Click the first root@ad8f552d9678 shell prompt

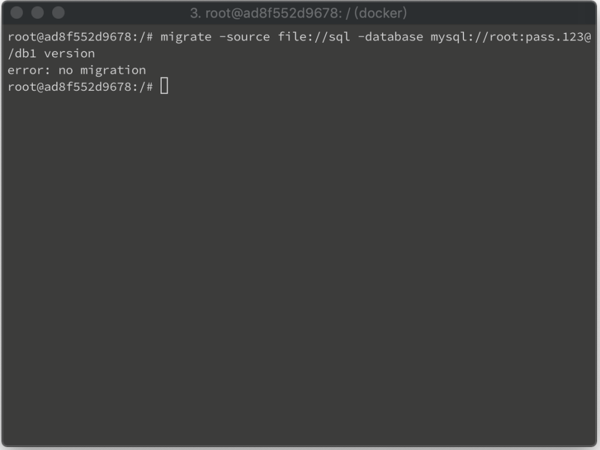[80, 37]
